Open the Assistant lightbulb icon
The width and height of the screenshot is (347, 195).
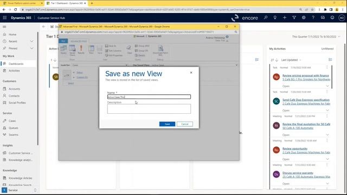pyautogui.click(x=275, y=18)
